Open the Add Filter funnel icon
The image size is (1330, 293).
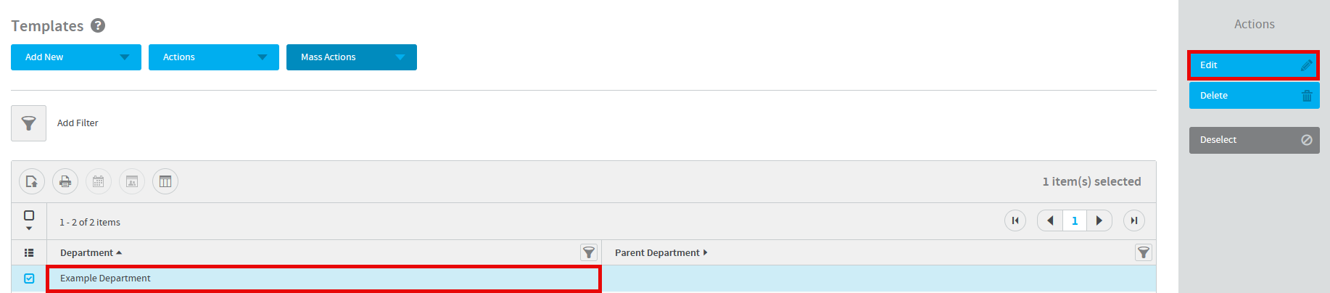pyautogui.click(x=28, y=123)
